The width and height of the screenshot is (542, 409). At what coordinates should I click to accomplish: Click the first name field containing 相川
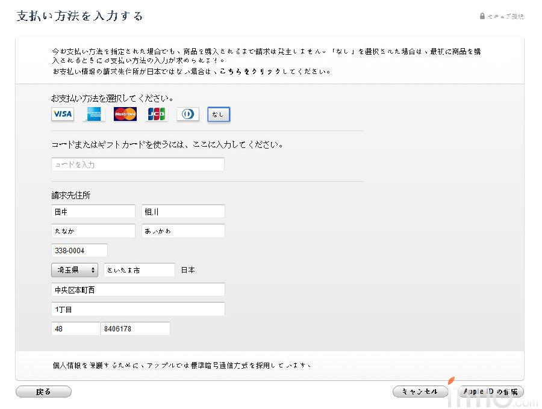(183, 212)
